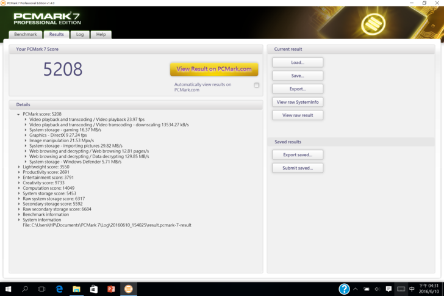This screenshot has width=444, height=296.
Task: Expand the System information entry
Action: pos(19,220)
